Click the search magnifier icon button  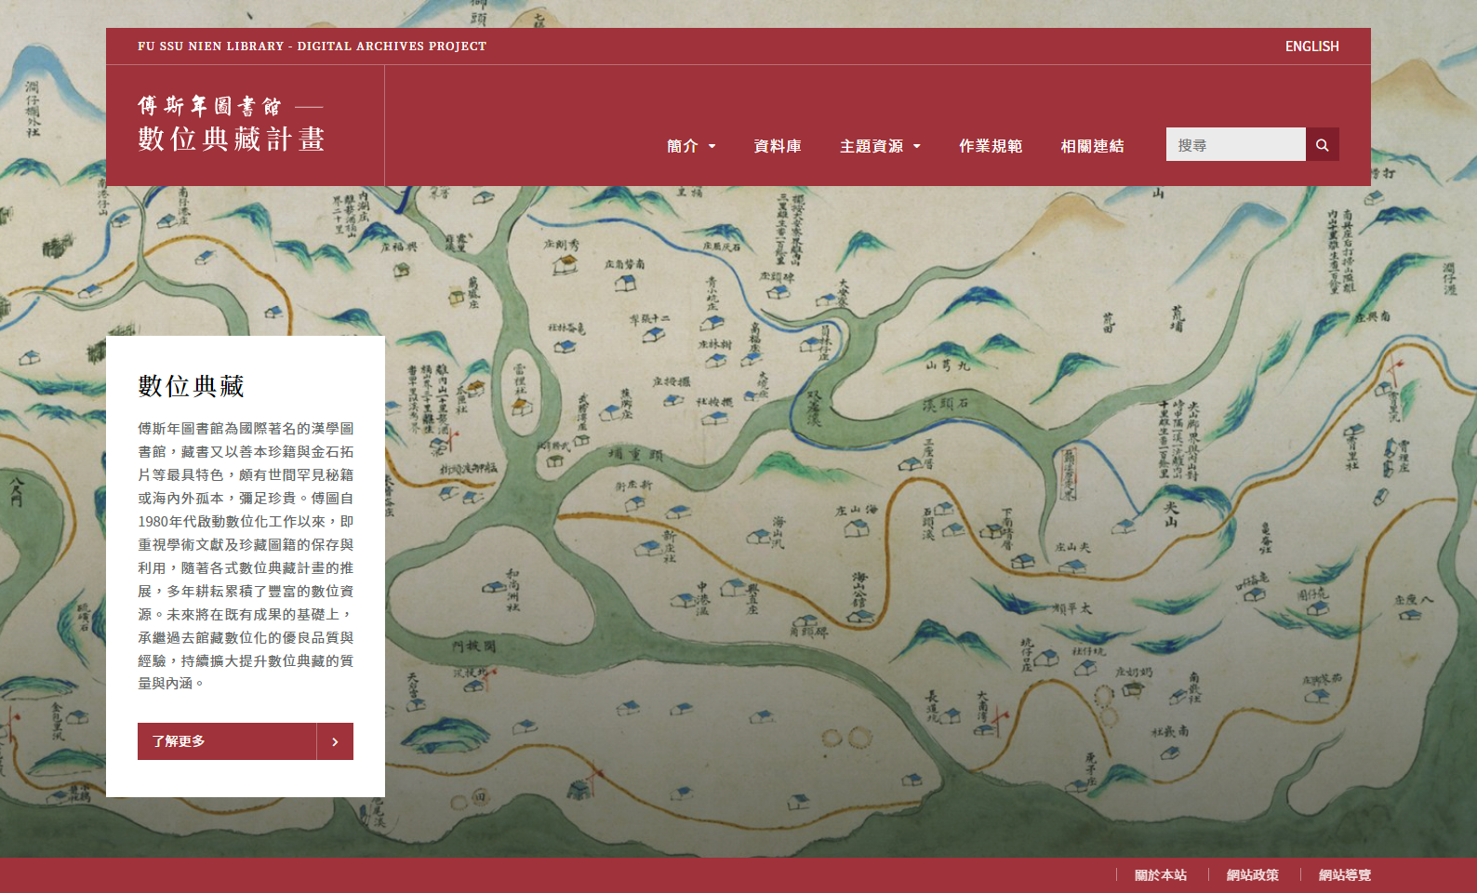[x=1322, y=144]
